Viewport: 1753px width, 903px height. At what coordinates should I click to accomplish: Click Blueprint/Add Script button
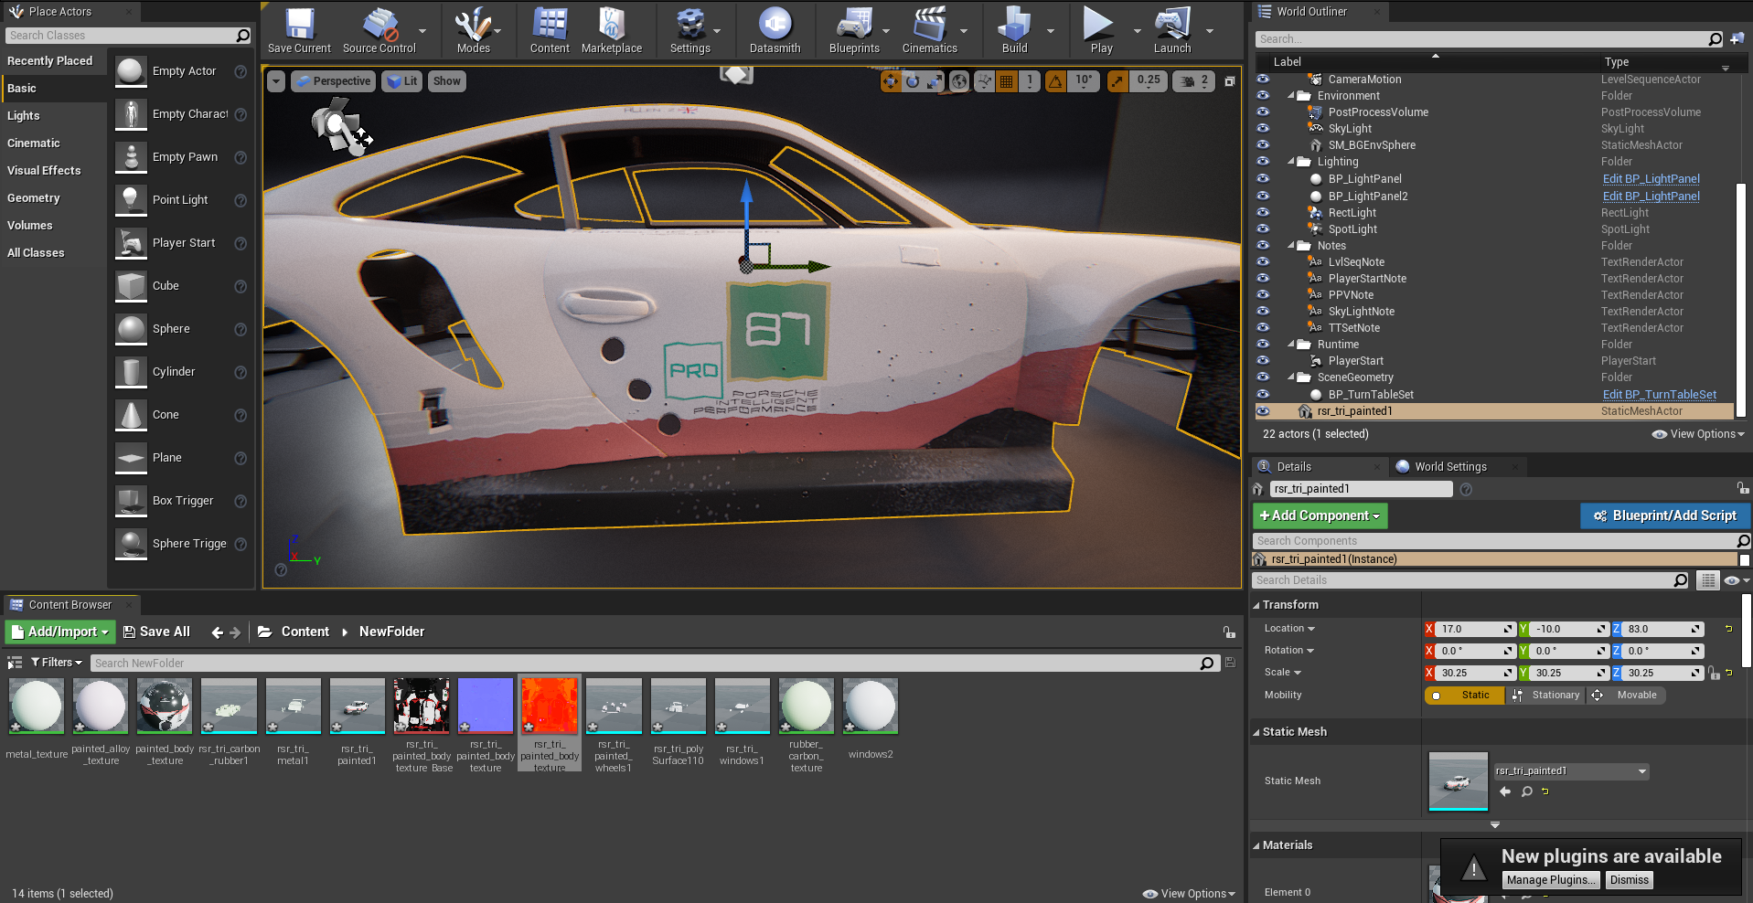[1665, 515]
